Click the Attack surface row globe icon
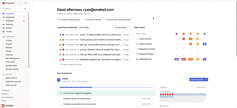 137,44
